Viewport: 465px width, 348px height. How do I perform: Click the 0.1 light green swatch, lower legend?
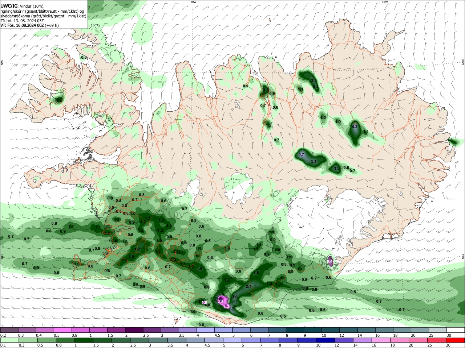pos(9,340)
